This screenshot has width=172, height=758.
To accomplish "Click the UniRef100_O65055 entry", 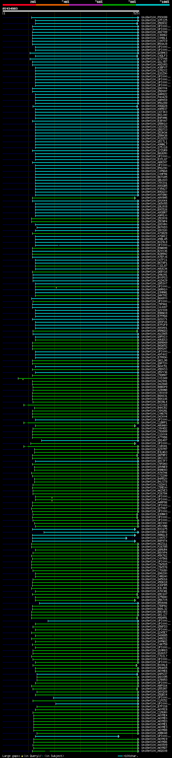I will (x=154, y=204).
